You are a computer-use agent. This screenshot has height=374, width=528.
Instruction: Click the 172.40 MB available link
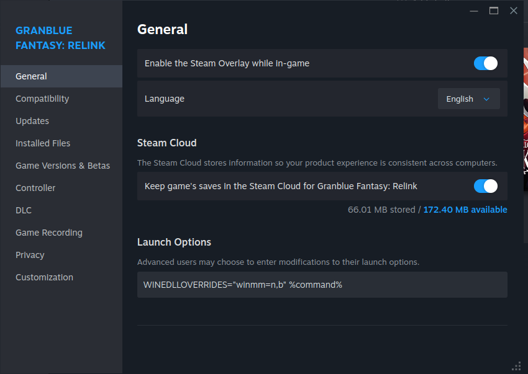click(x=465, y=210)
